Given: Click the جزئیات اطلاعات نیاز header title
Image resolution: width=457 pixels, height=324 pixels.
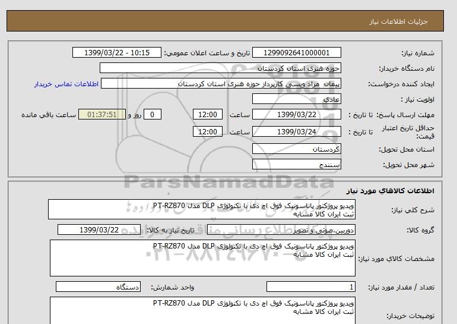Looking at the screenshot, I should click(398, 21).
